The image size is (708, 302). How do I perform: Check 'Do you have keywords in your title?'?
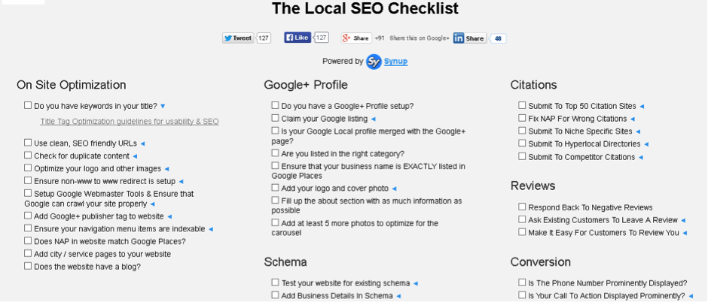(x=28, y=106)
